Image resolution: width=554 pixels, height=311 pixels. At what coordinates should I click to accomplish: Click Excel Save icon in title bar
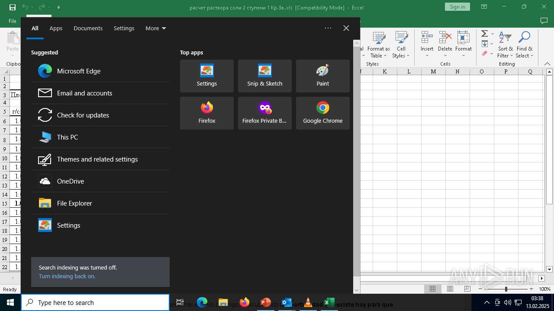click(x=13, y=7)
